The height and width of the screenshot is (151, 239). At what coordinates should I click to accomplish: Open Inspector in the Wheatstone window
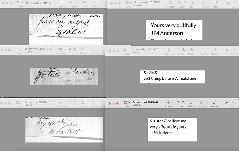169,50
